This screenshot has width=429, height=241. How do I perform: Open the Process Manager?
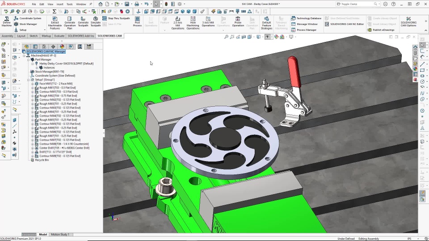click(304, 30)
